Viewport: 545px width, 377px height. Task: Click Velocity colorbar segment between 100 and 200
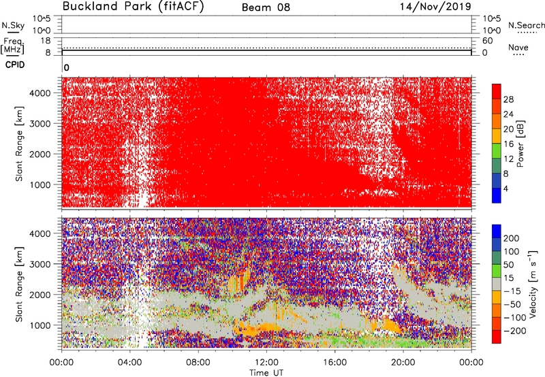[x=497, y=245]
